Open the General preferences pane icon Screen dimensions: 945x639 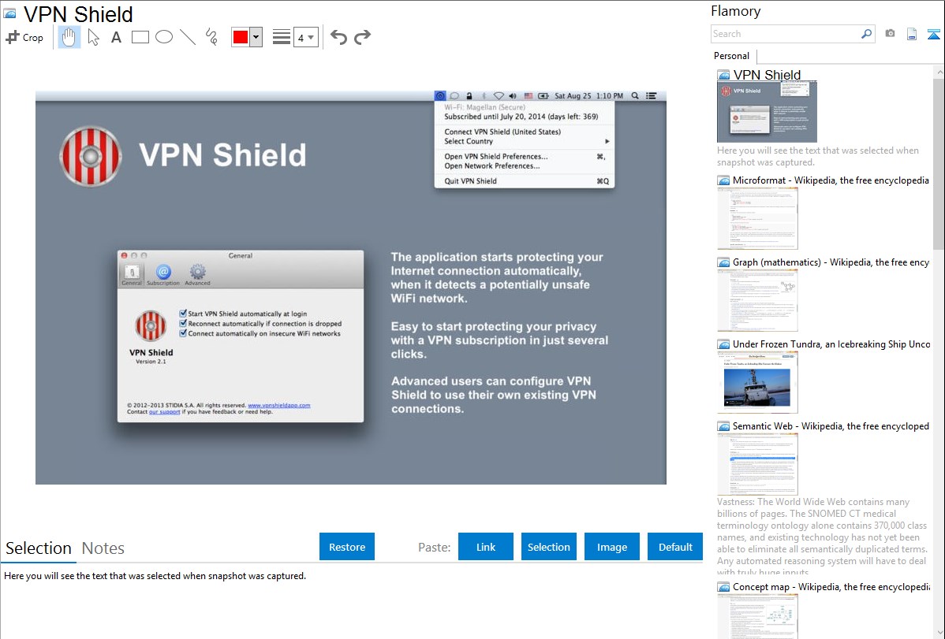pyautogui.click(x=132, y=275)
